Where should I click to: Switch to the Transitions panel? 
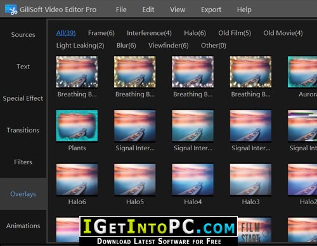tap(23, 130)
